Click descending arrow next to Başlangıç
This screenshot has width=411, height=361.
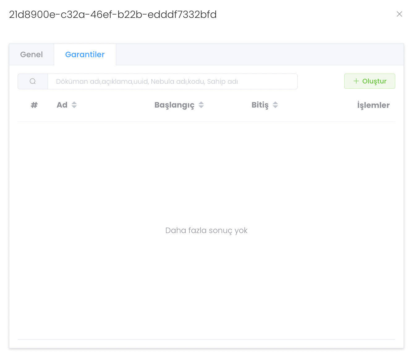(x=201, y=107)
